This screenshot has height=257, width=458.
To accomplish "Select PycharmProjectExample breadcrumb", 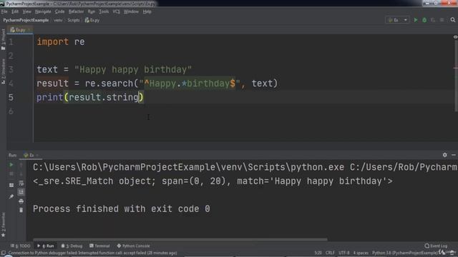I will [26, 20].
